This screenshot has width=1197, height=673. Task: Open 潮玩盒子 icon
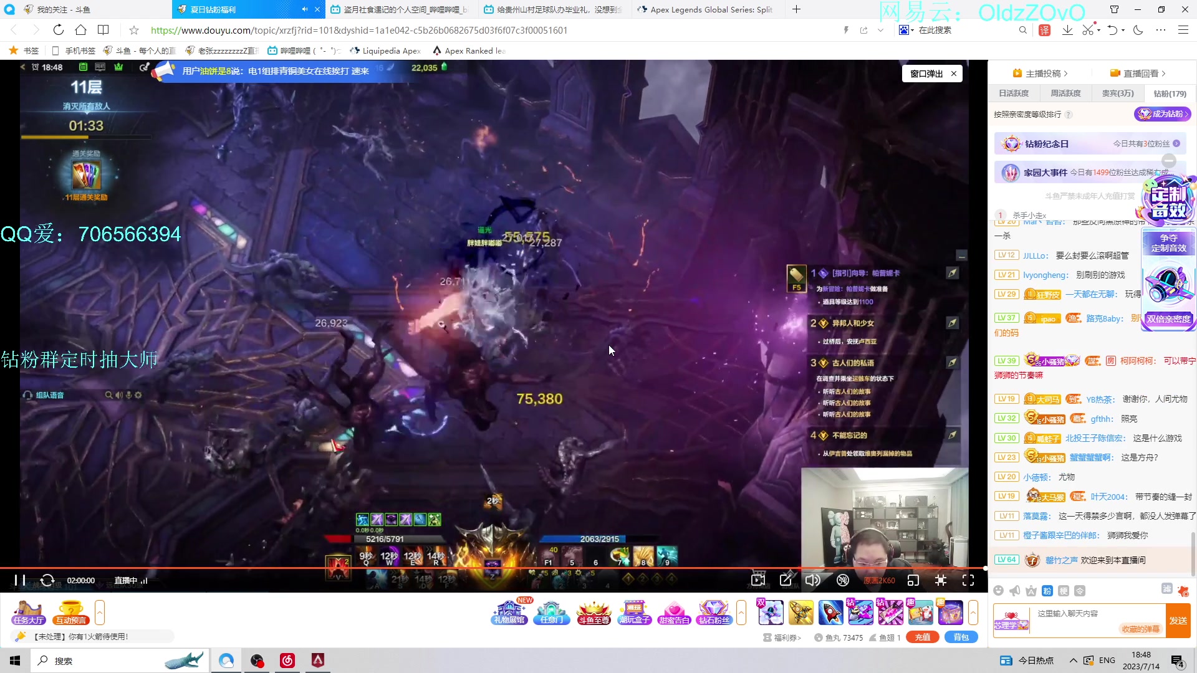(x=635, y=613)
